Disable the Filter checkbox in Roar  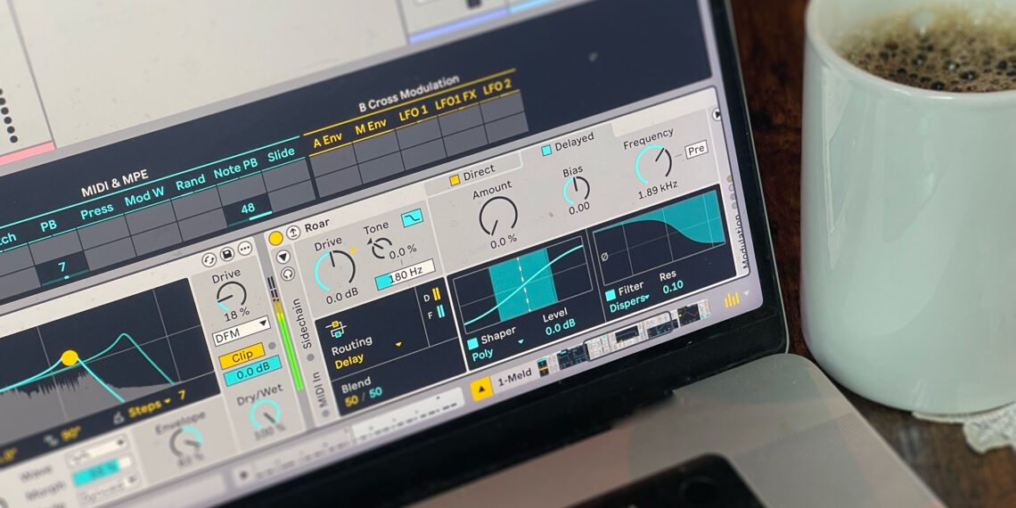tap(610, 294)
